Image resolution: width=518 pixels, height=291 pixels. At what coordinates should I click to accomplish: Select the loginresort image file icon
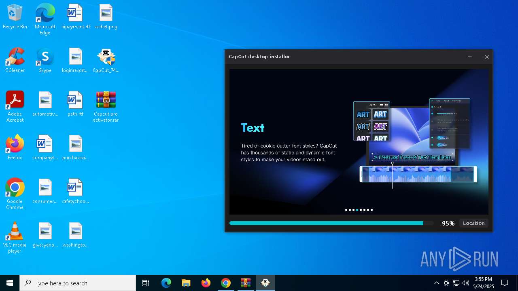tap(75, 60)
